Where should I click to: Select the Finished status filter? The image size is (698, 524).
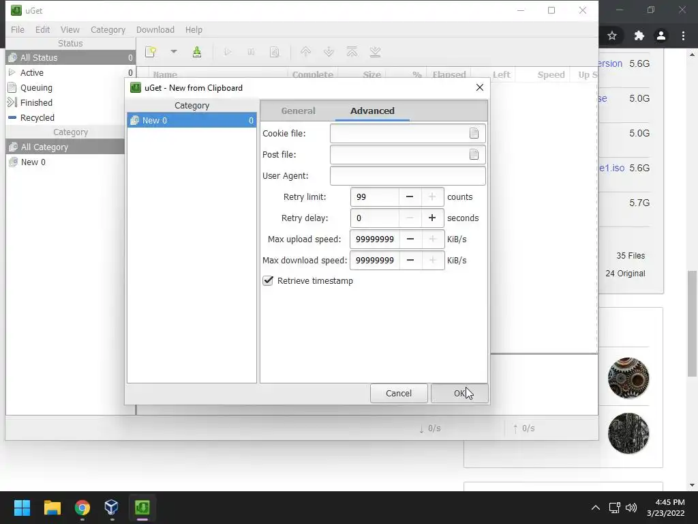(x=70, y=102)
